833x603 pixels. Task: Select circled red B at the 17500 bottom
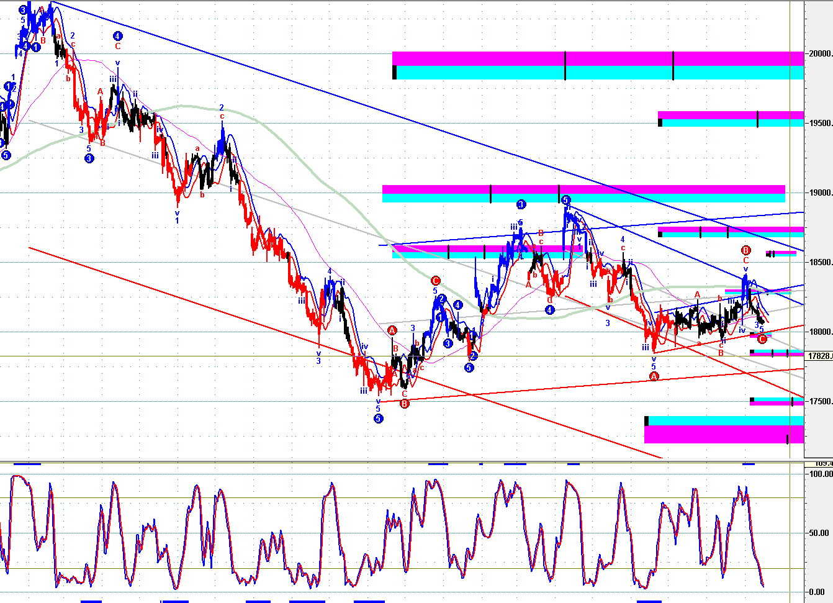(405, 404)
